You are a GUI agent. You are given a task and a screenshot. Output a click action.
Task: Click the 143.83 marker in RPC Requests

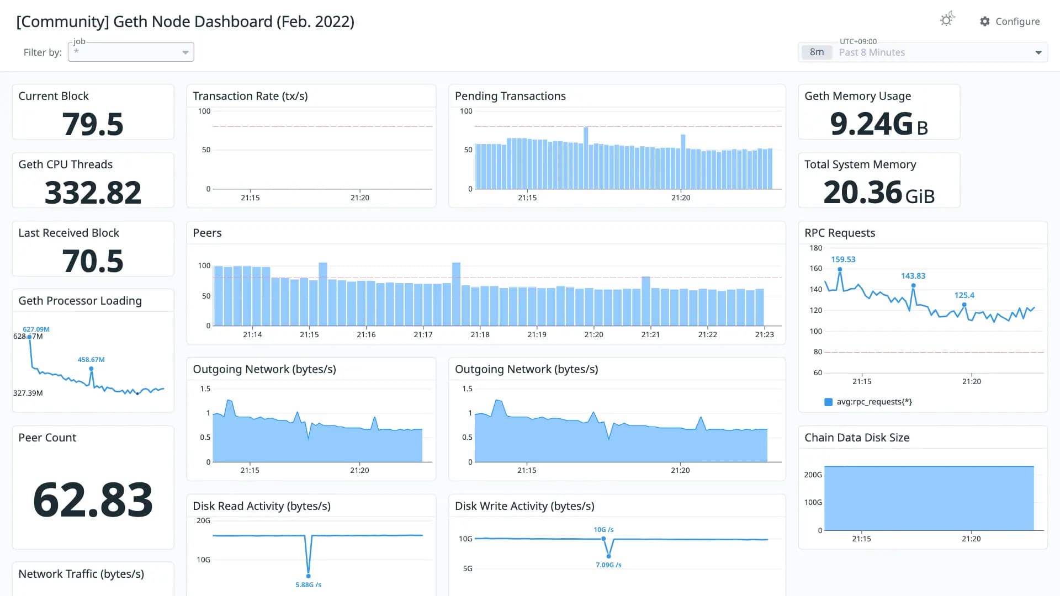[x=913, y=285]
